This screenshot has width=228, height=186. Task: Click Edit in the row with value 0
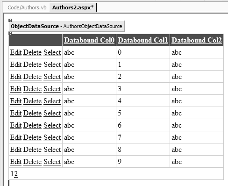click(x=16, y=52)
